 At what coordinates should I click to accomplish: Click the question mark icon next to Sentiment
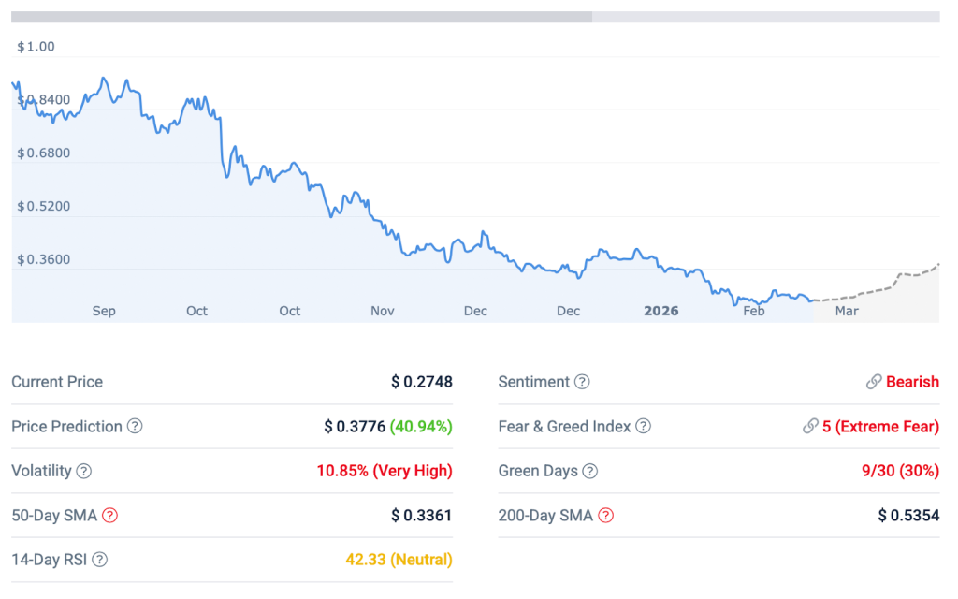(x=582, y=382)
